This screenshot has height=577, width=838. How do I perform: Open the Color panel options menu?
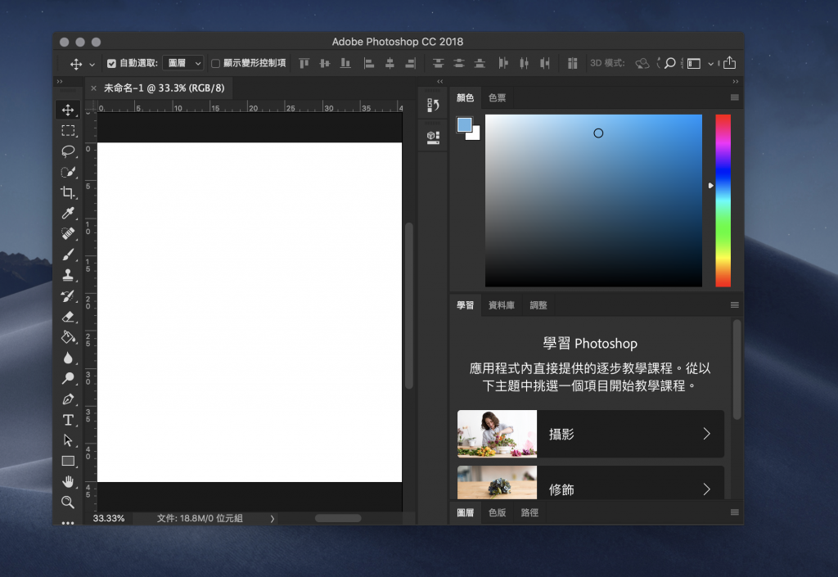tap(735, 97)
